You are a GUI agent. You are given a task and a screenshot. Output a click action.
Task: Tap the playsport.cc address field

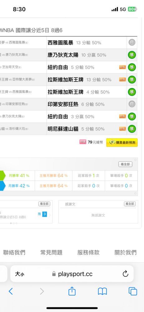[x=72, y=274]
